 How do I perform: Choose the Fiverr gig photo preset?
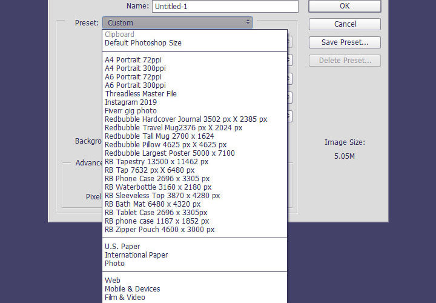tap(194, 111)
